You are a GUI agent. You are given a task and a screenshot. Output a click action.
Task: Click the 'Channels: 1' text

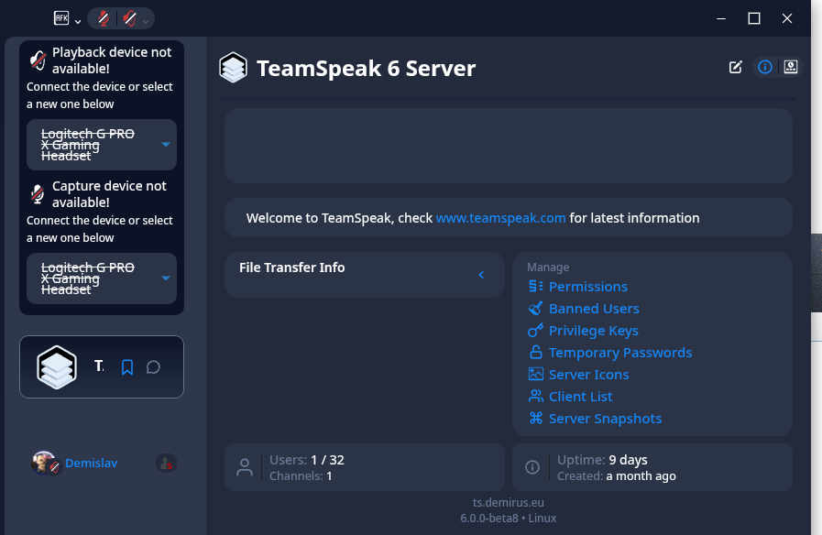pos(301,475)
